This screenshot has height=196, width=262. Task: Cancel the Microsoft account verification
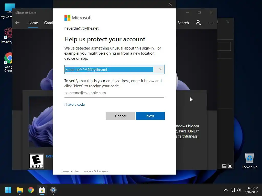tap(120, 116)
